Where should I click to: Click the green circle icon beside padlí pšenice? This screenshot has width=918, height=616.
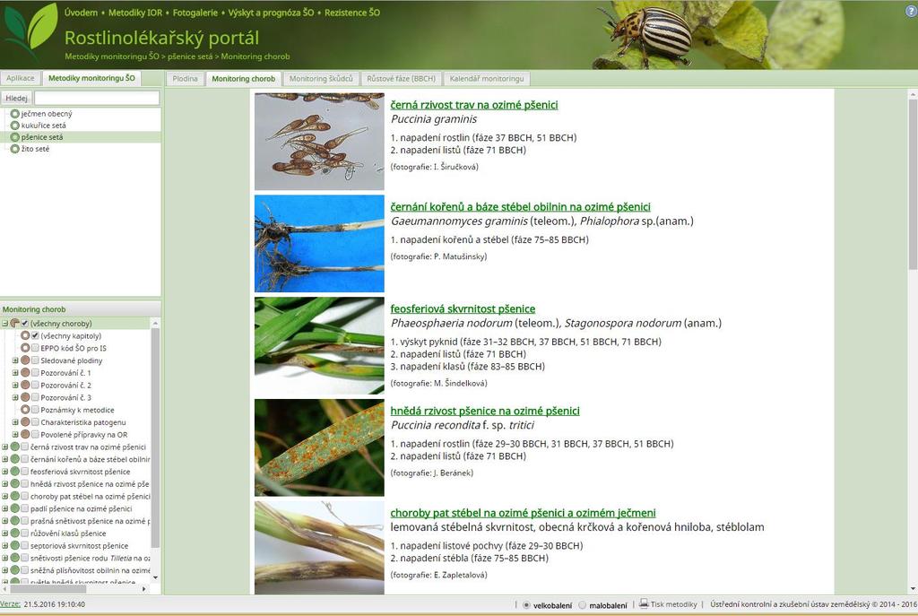point(14,508)
